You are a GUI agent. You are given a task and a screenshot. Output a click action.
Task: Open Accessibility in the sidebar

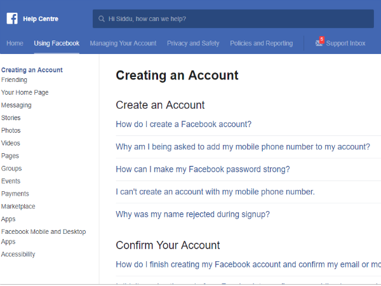(x=18, y=254)
